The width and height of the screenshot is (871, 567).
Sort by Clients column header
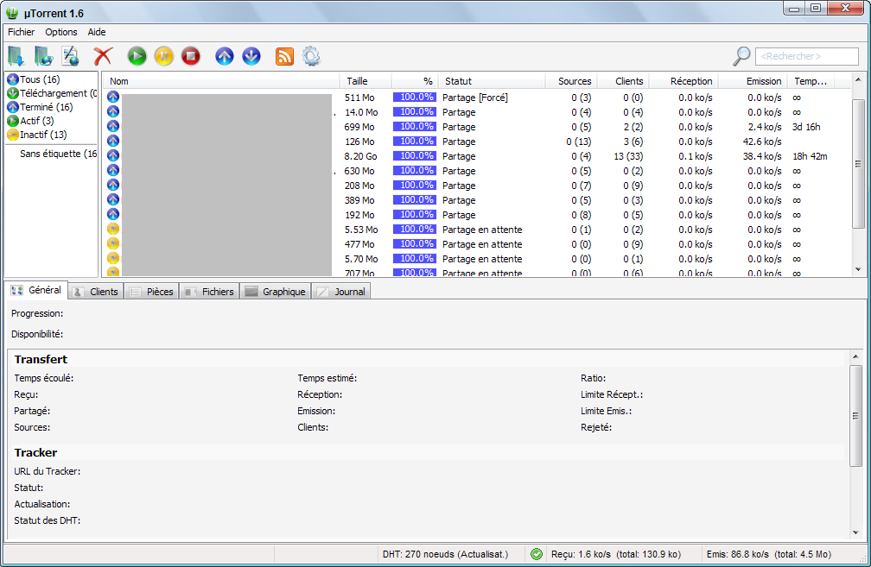point(623,81)
